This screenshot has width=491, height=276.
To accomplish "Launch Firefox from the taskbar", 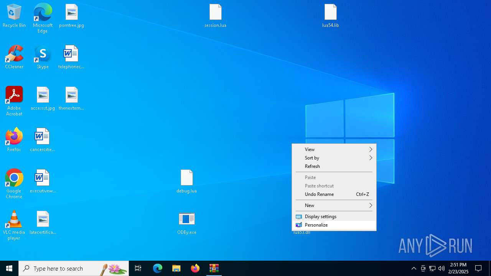I will 195,268.
